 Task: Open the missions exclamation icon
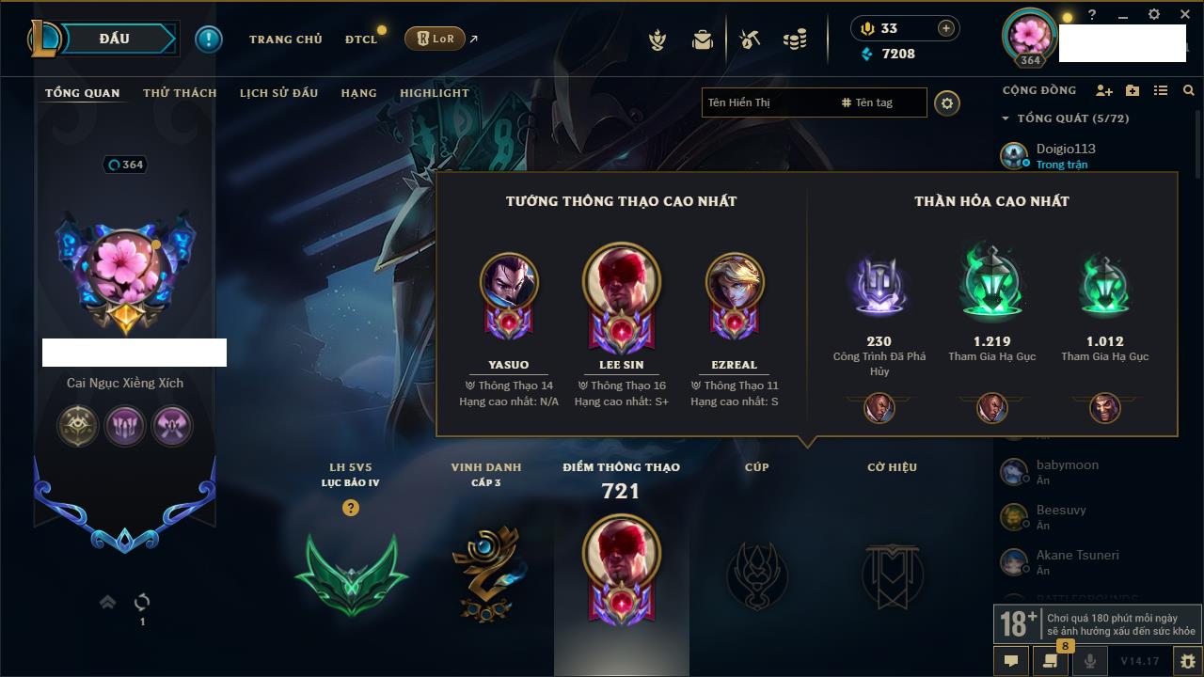(x=208, y=39)
